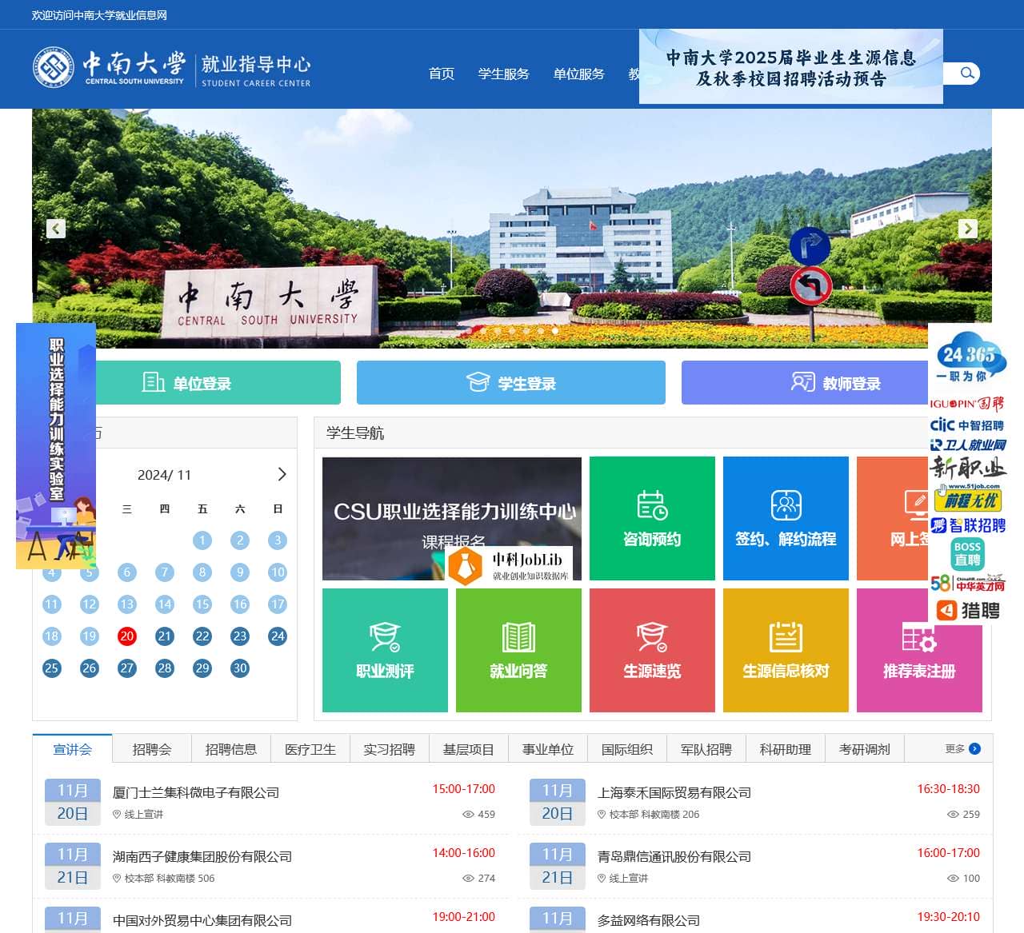Click the search magnifier icon
The image size is (1024, 933).
click(966, 73)
